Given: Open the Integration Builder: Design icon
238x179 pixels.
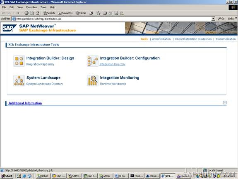Looking at the screenshot, I should click(19, 61).
